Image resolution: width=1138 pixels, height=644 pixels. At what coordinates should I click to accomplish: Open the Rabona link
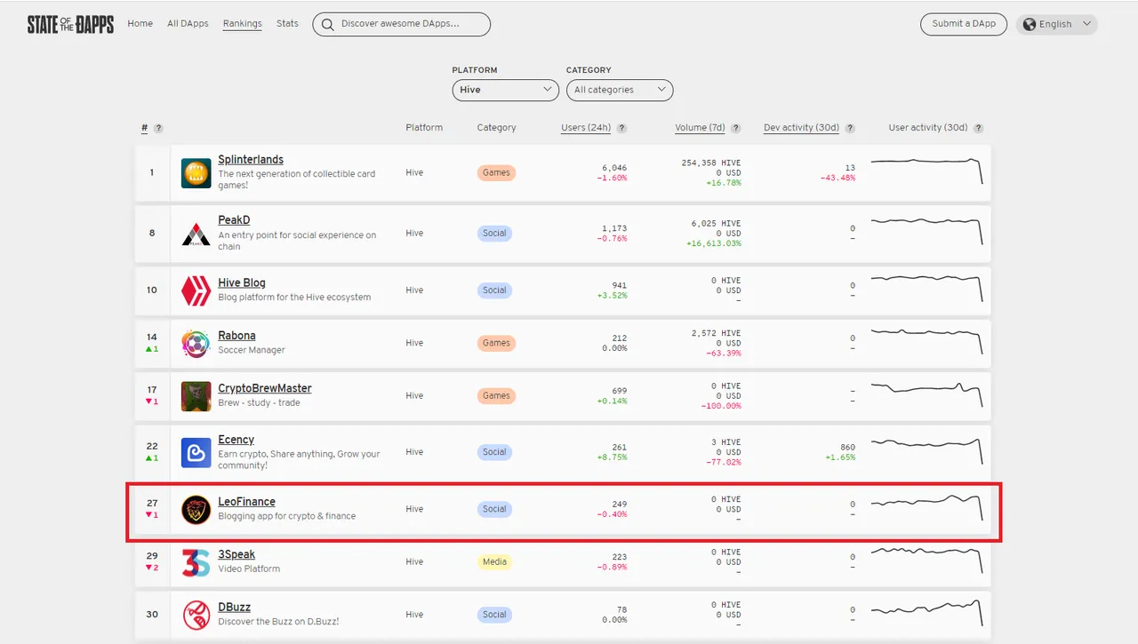[236, 336]
